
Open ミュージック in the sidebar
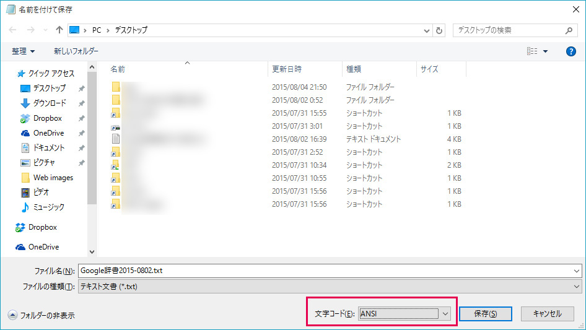tap(43, 207)
